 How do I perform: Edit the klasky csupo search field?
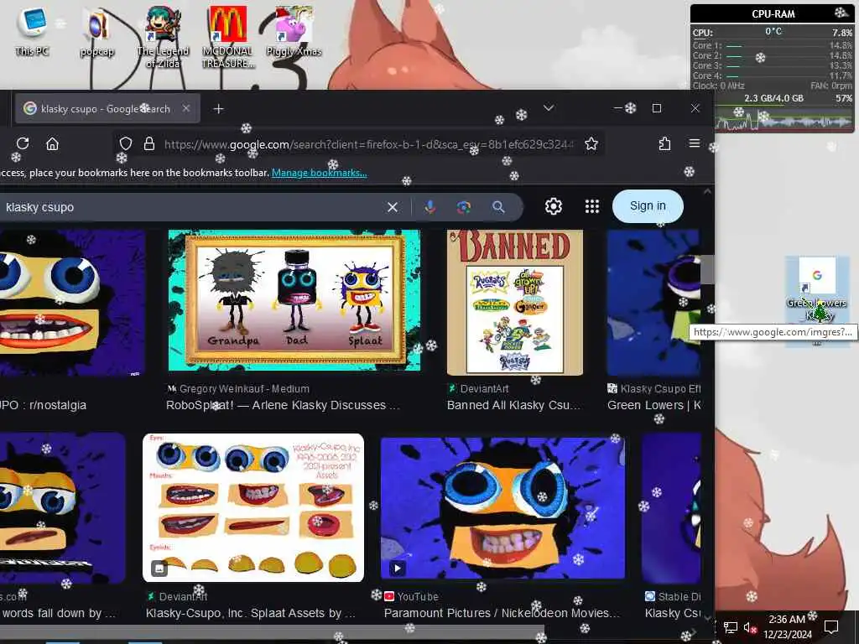point(192,207)
